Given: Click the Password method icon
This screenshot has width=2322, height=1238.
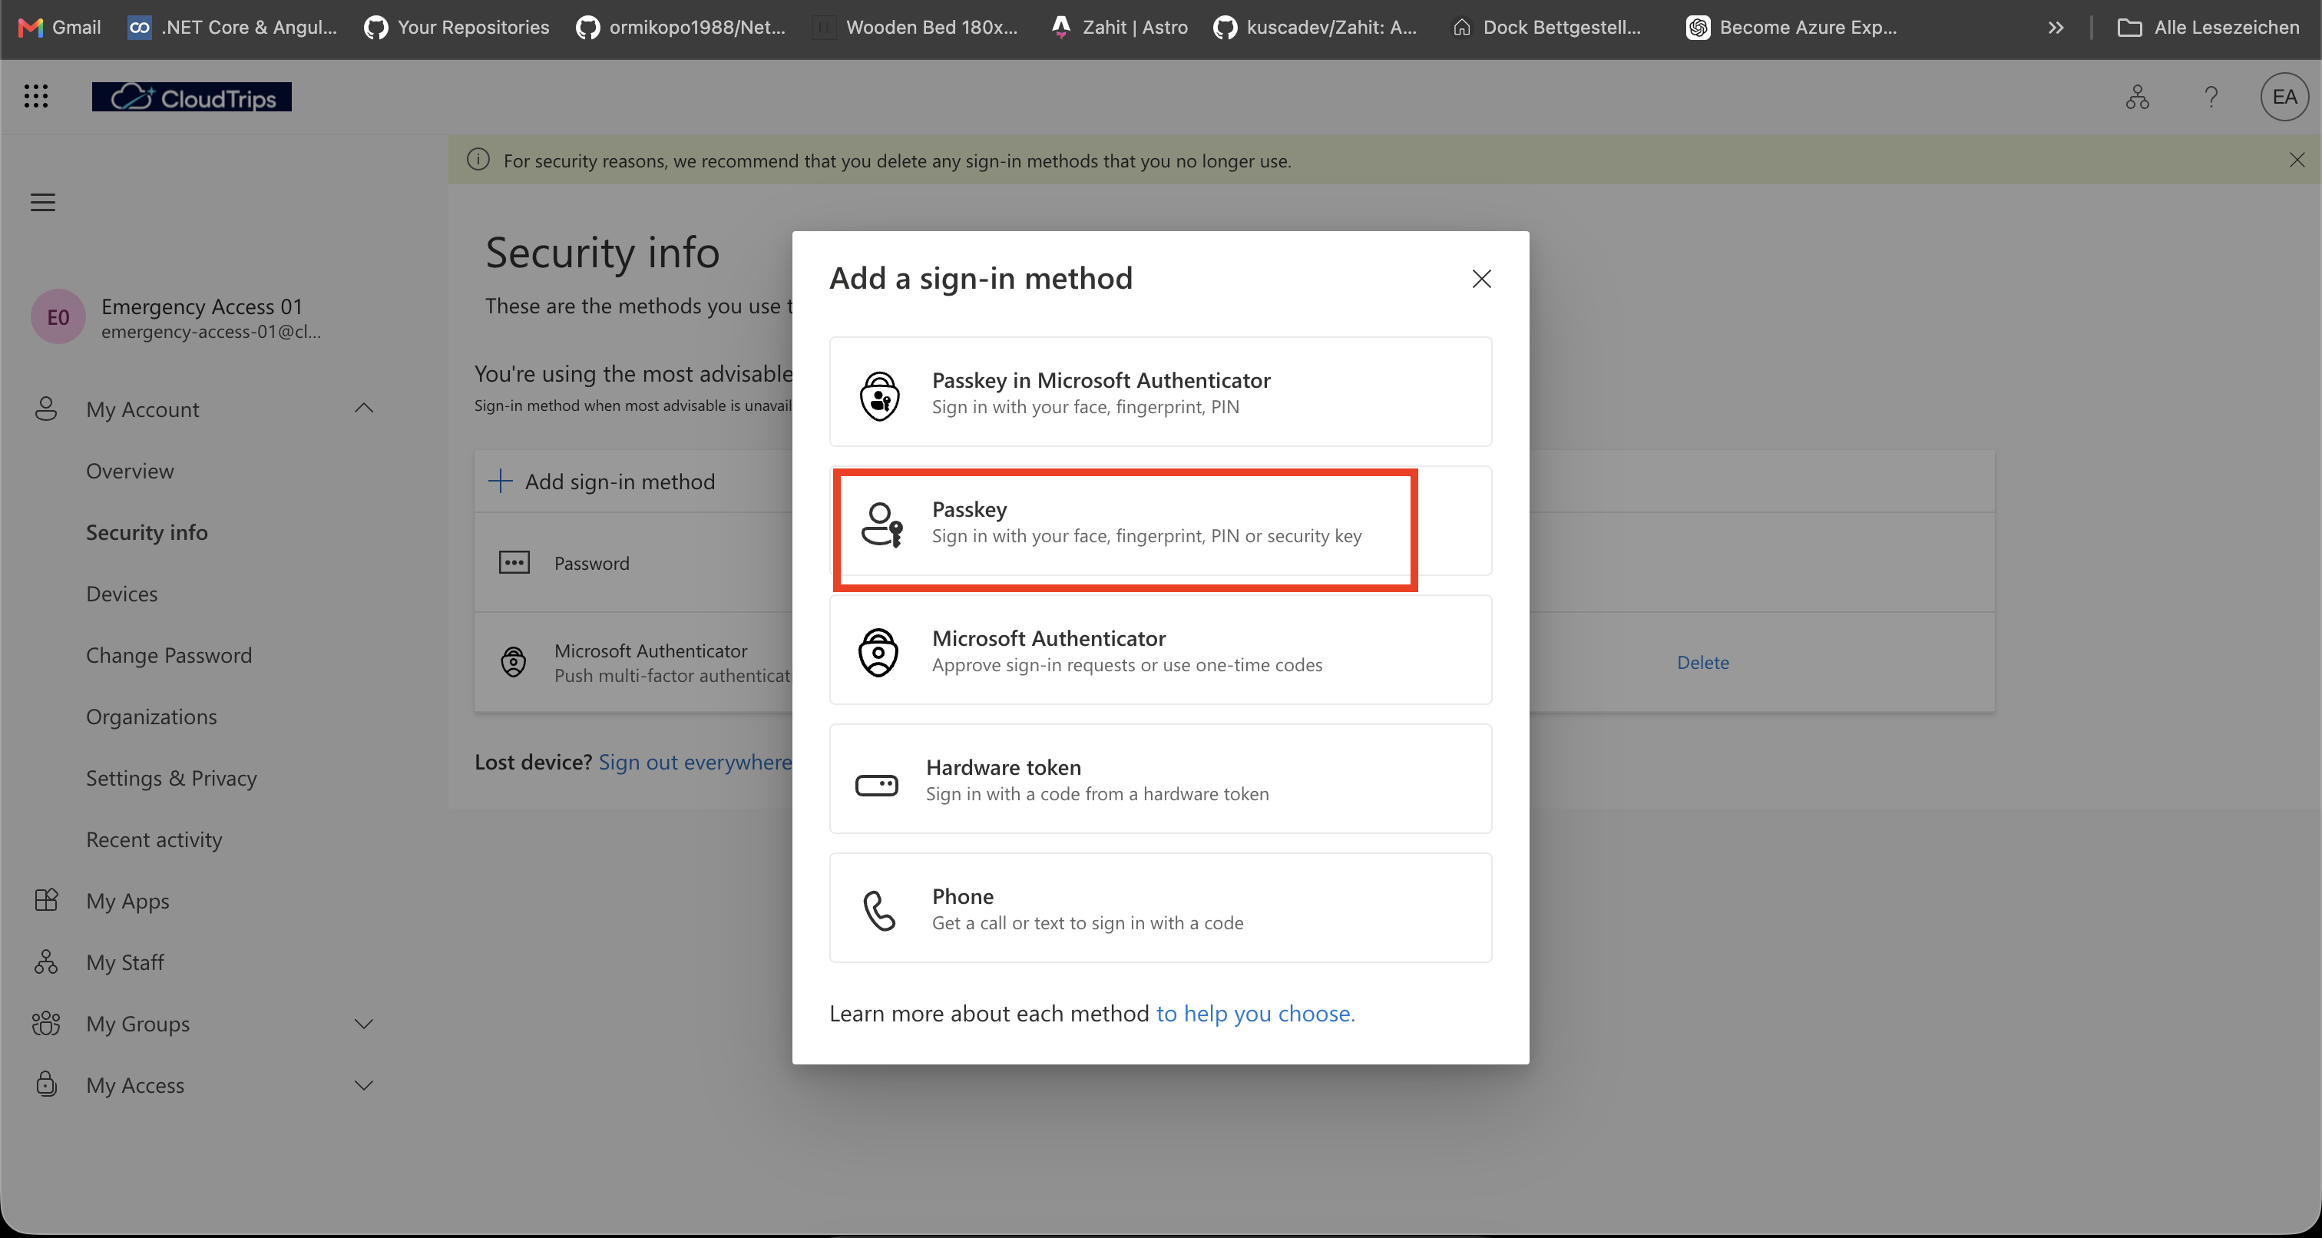Looking at the screenshot, I should pyautogui.click(x=514, y=563).
